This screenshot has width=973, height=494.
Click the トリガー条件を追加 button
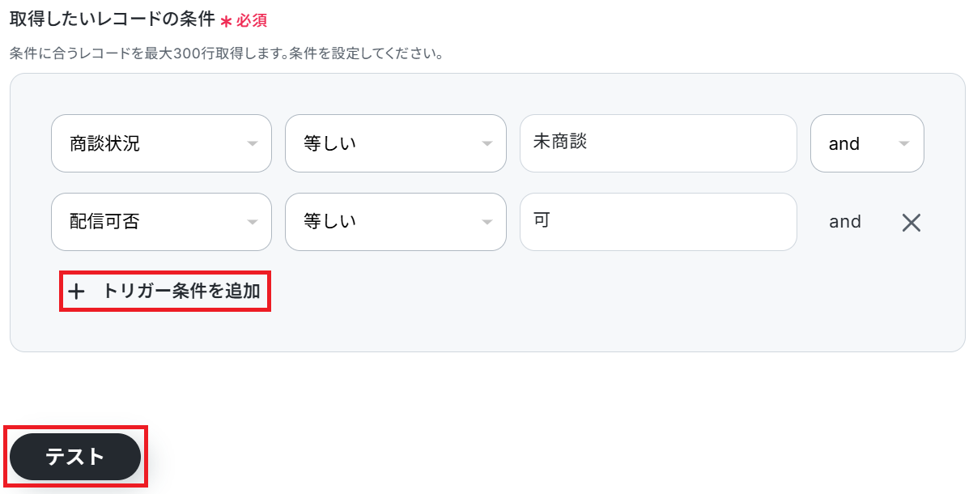click(165, 292)
